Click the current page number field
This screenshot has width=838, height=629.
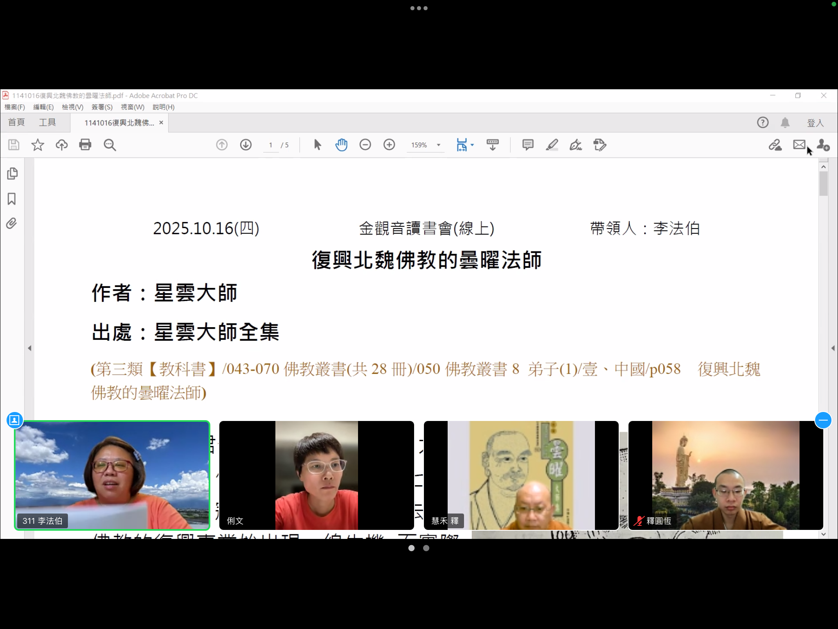point(270,145)
